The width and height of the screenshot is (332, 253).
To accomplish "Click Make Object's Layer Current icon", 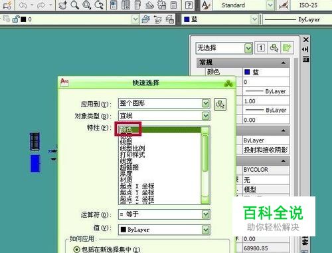I will click(145, 19).
